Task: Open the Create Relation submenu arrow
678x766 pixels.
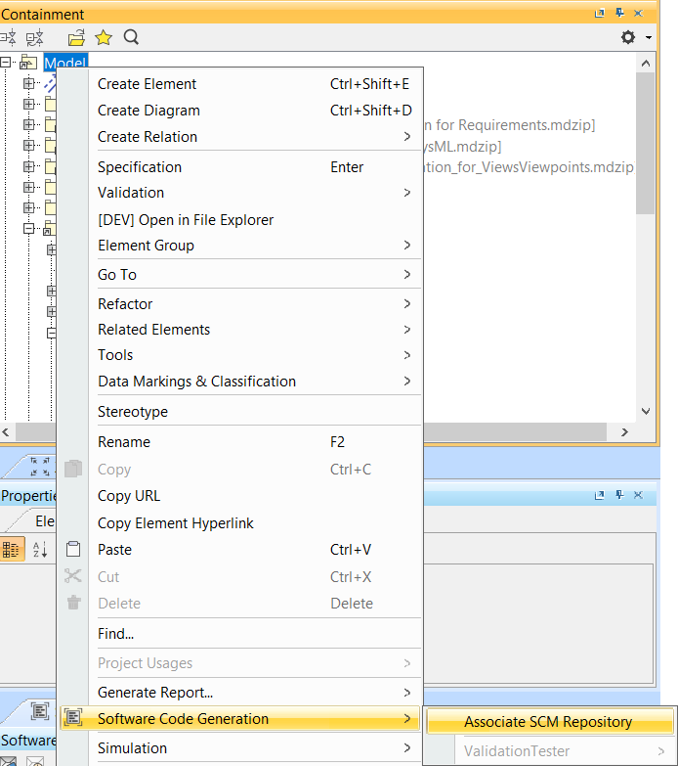Action: (x=406, y=137)
